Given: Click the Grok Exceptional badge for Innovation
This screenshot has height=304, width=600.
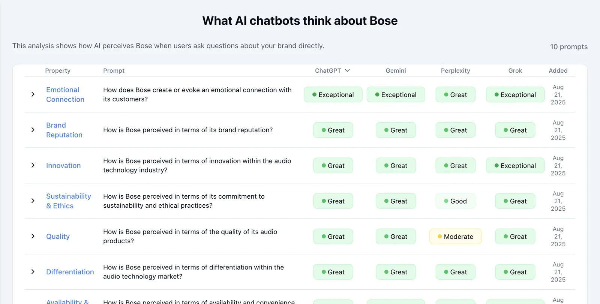Looking at the screenshot, I should pos(515,166).
